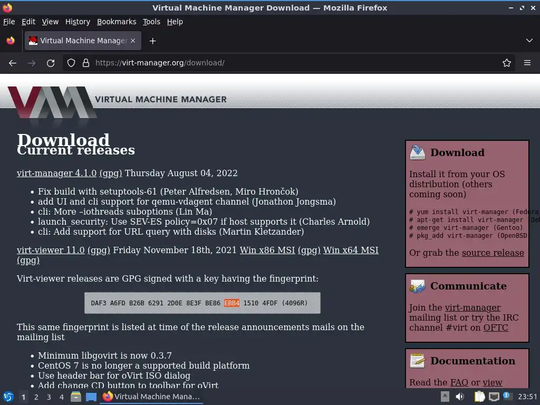The height and width of the screenshot is (405, 540).
Task: Go back to the previous page
Action: coord(13,63)
